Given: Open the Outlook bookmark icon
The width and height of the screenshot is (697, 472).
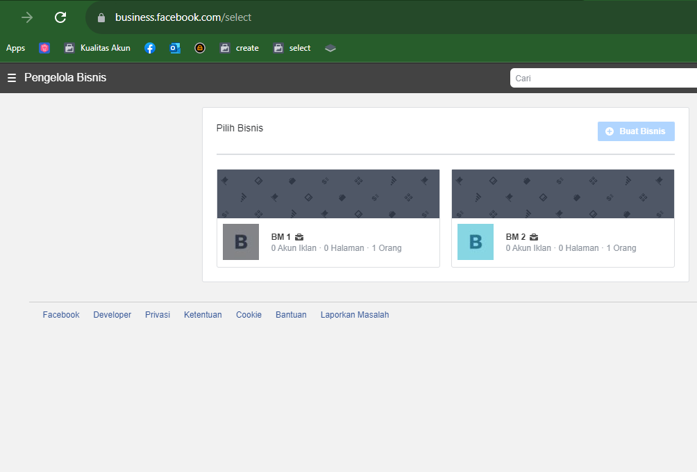Looking at the screenshot, I should coord(175,48).
